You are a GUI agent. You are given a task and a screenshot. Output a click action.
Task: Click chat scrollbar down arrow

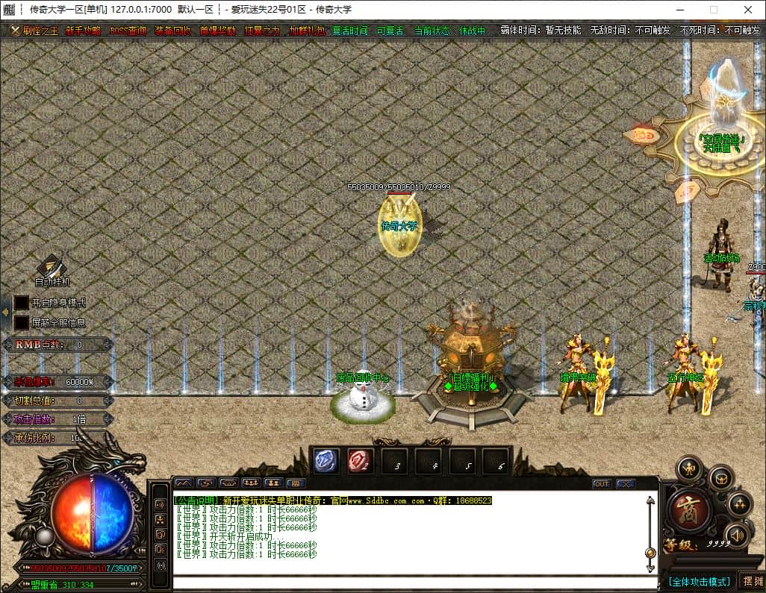650,568
